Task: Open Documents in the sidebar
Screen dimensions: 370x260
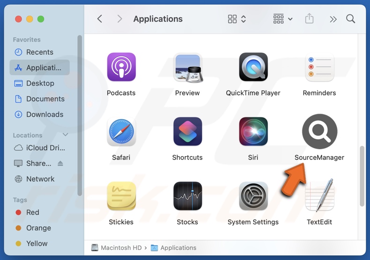Action: click(x=40, y=99)
